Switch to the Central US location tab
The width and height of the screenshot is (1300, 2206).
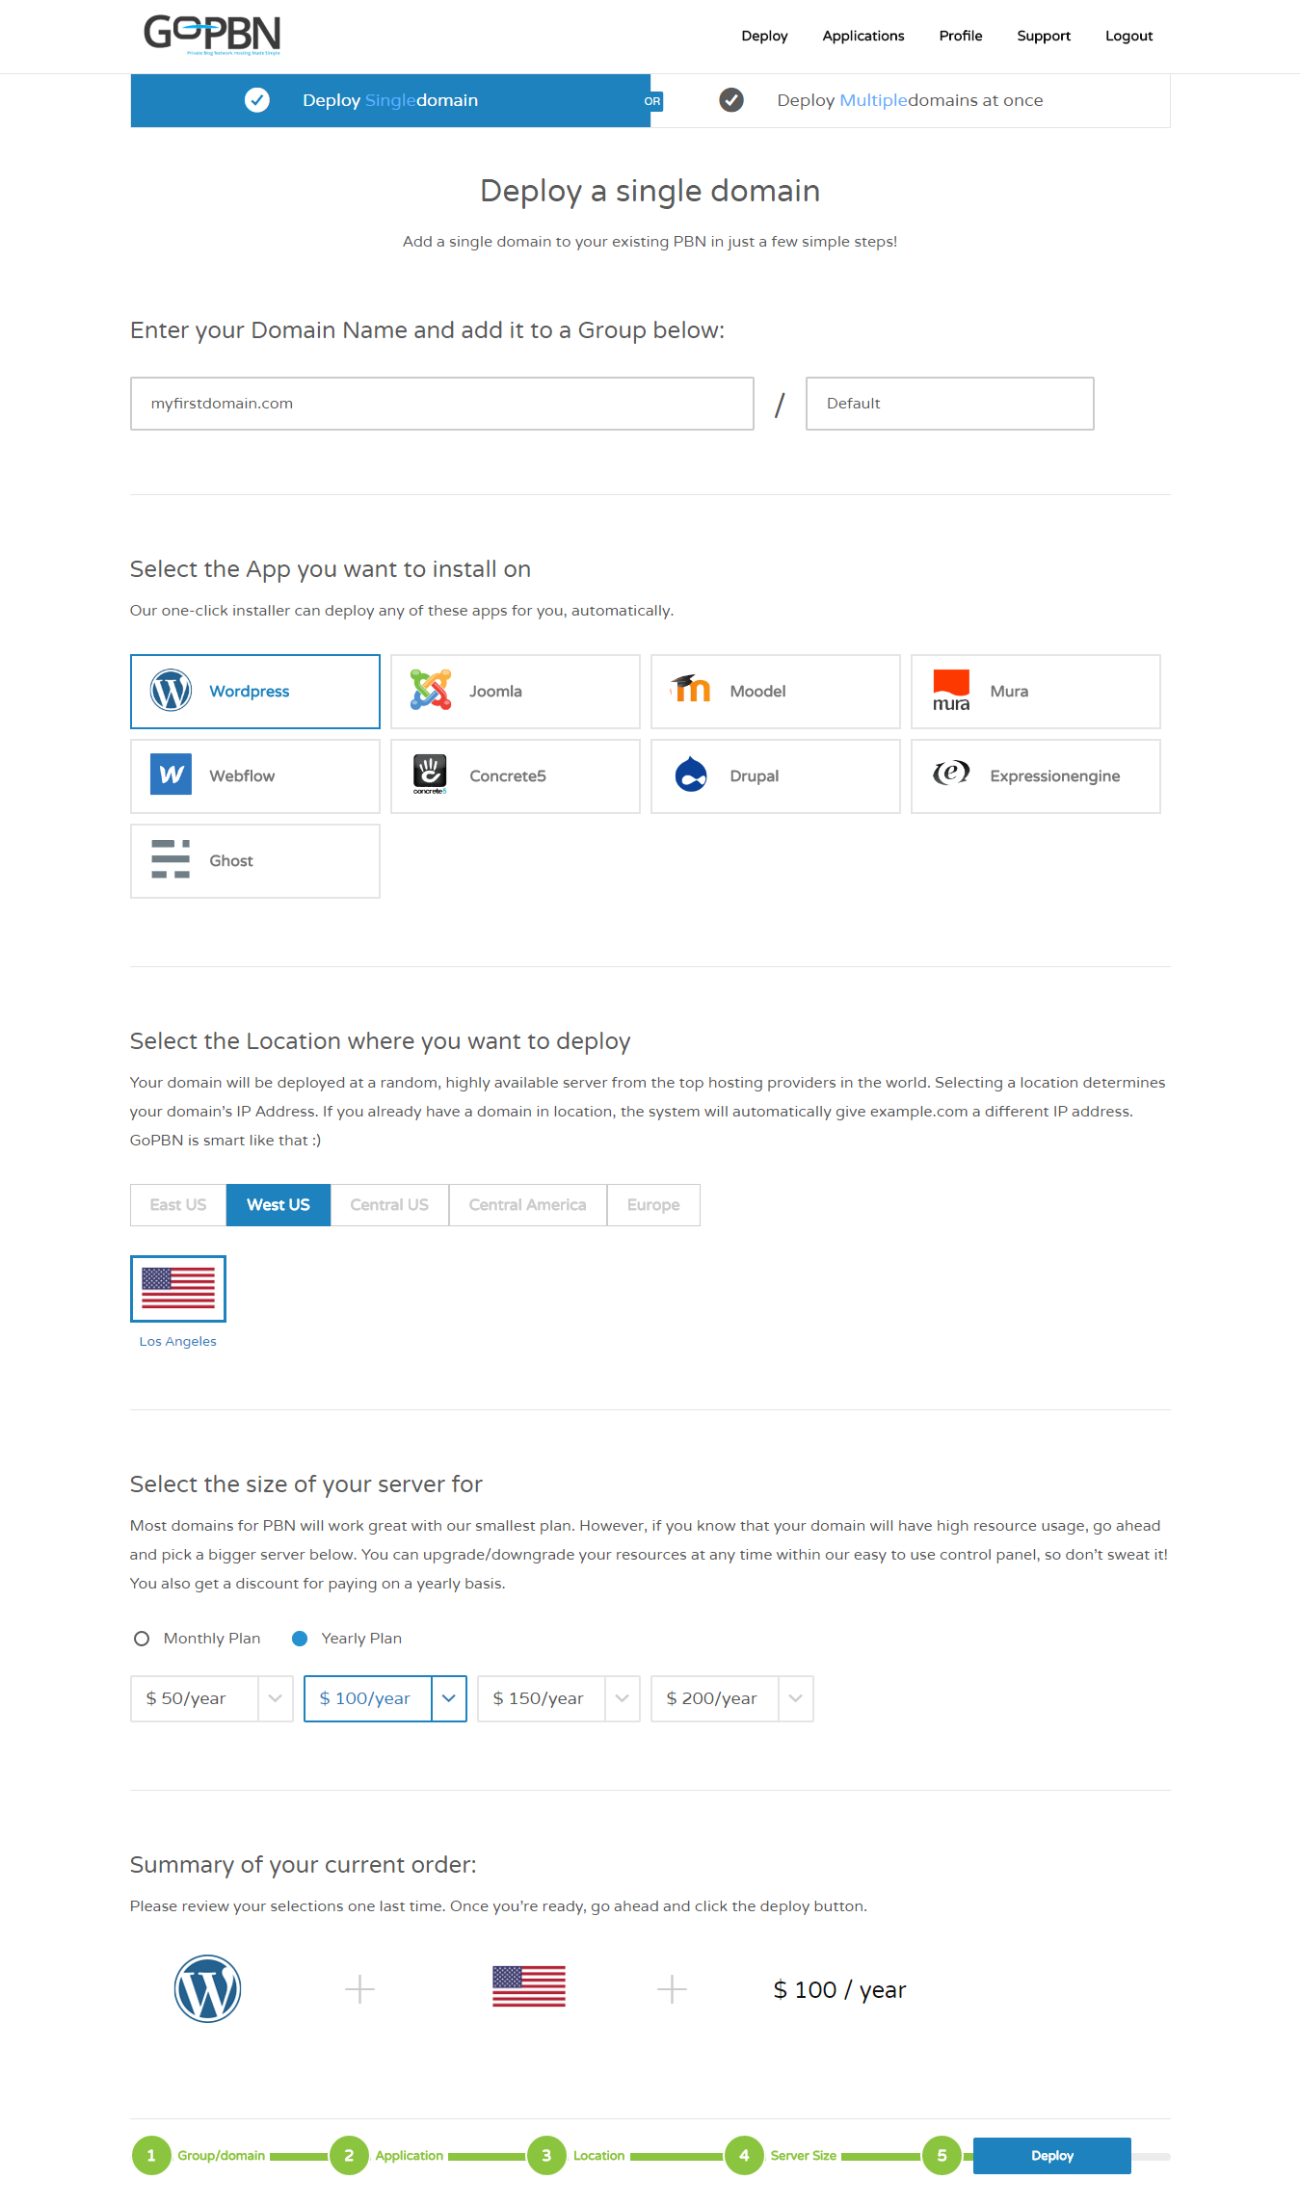pyautogui.click(x=389, y=1205)
